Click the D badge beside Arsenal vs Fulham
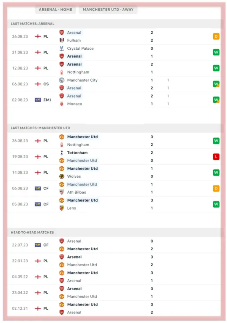This screenshot has height=323, width=227. [x=216, y=37]
